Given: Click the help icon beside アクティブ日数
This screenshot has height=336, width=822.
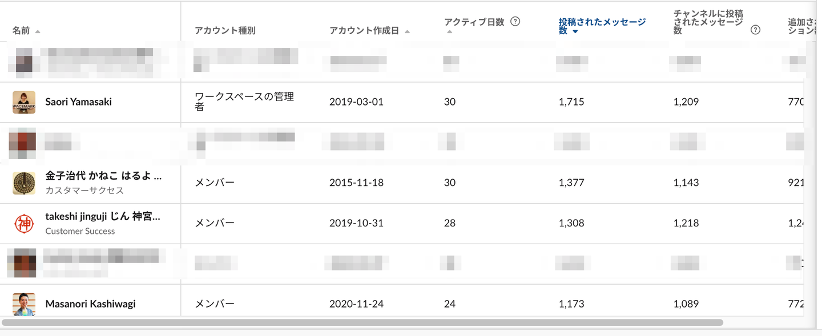Looking at the screenshot, I should [515, 22].
